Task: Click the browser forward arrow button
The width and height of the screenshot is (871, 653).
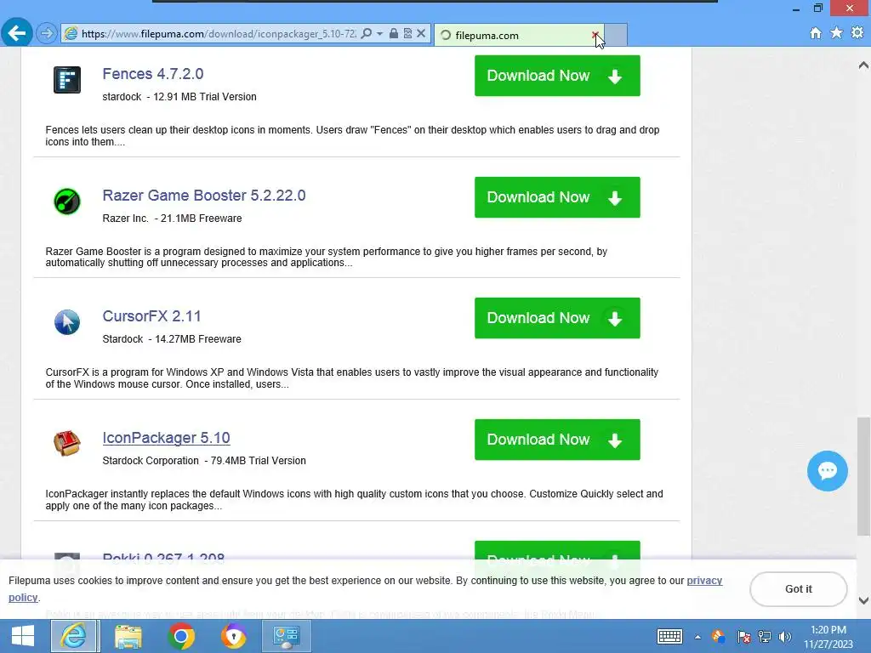Action: tap(47, 34)
